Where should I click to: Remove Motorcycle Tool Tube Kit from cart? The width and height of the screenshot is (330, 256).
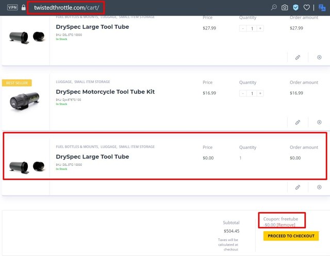click(319, 122)
